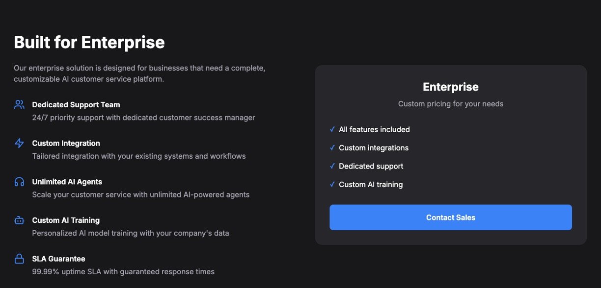
Task: Click the Custom Integration lightning bolt icon
Action: tap(19, 143)
